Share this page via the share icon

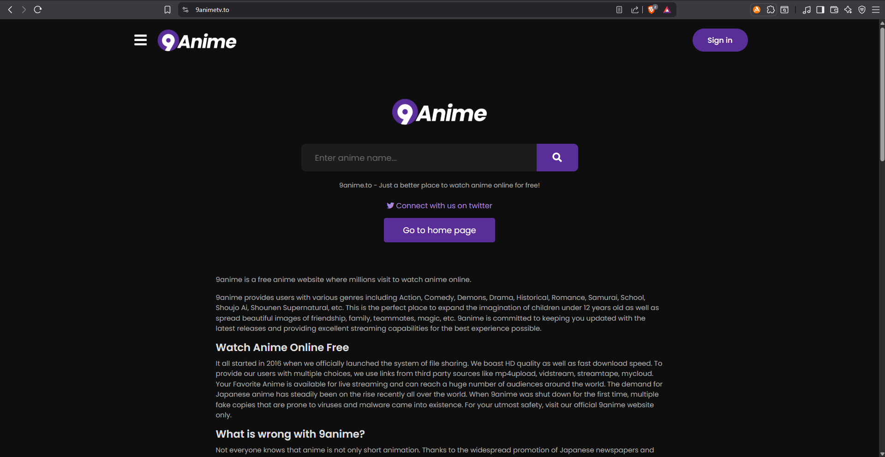pos(635,10)
